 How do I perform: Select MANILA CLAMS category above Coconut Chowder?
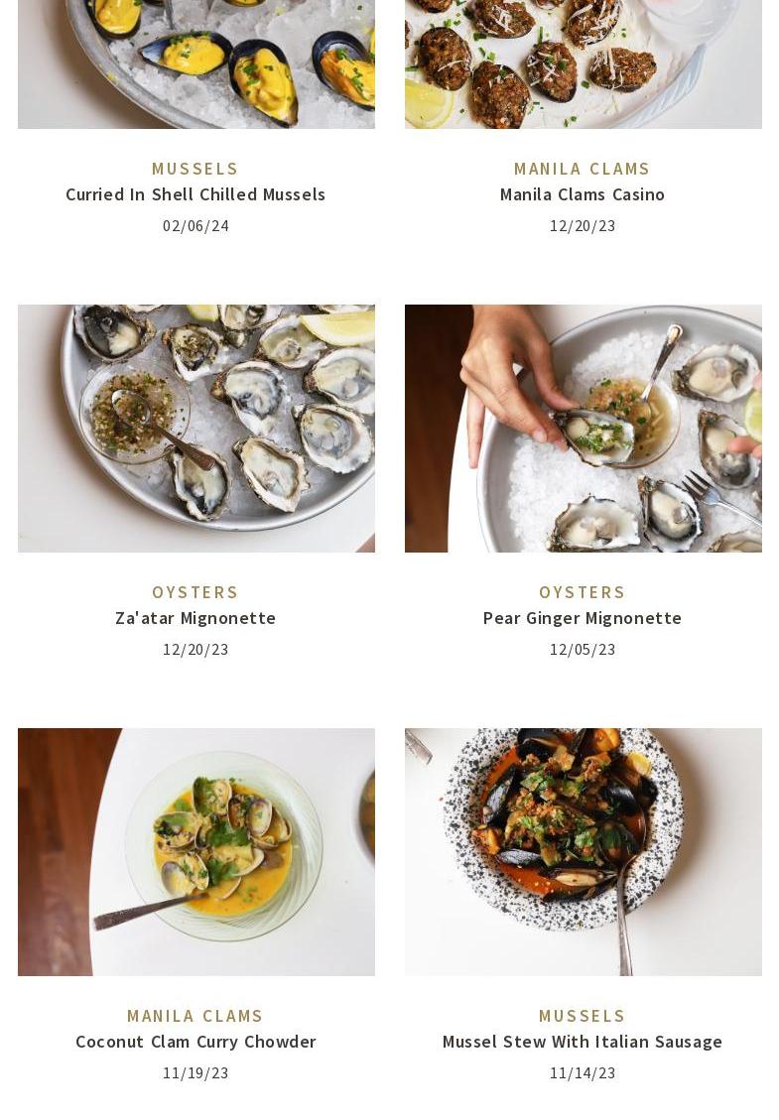tap(195, 1016)
